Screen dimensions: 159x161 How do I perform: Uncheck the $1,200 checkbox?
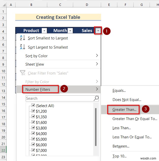(x=33, y=111)
